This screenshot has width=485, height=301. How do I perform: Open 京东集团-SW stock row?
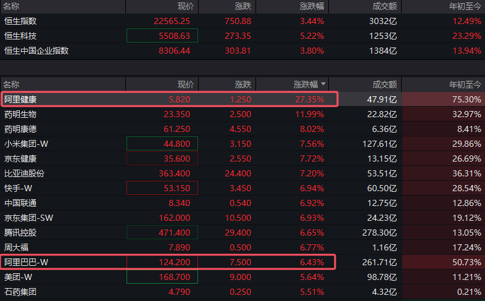point(243,218)
